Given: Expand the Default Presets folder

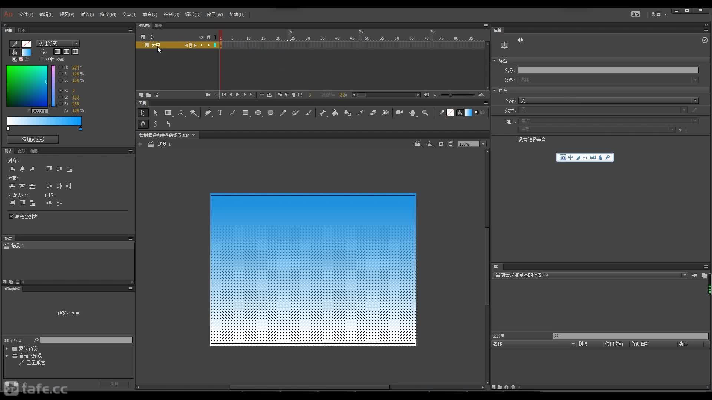Looking at the screenshot, I should pos(6,349).
